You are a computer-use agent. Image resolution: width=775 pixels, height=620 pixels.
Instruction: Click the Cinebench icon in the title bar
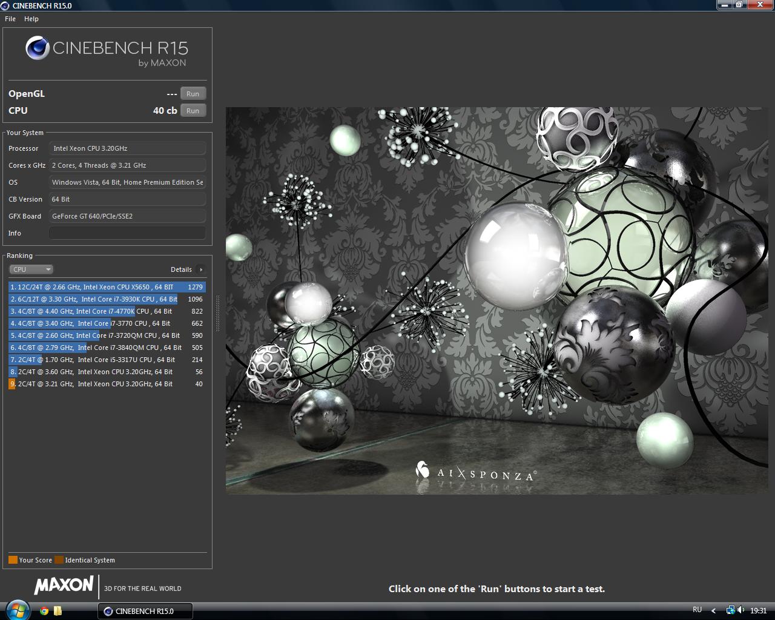click(x=6, y=5)
